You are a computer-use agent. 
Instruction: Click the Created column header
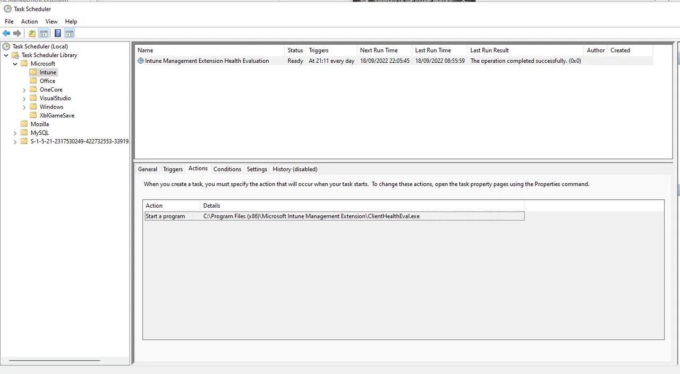pos(630,50)
